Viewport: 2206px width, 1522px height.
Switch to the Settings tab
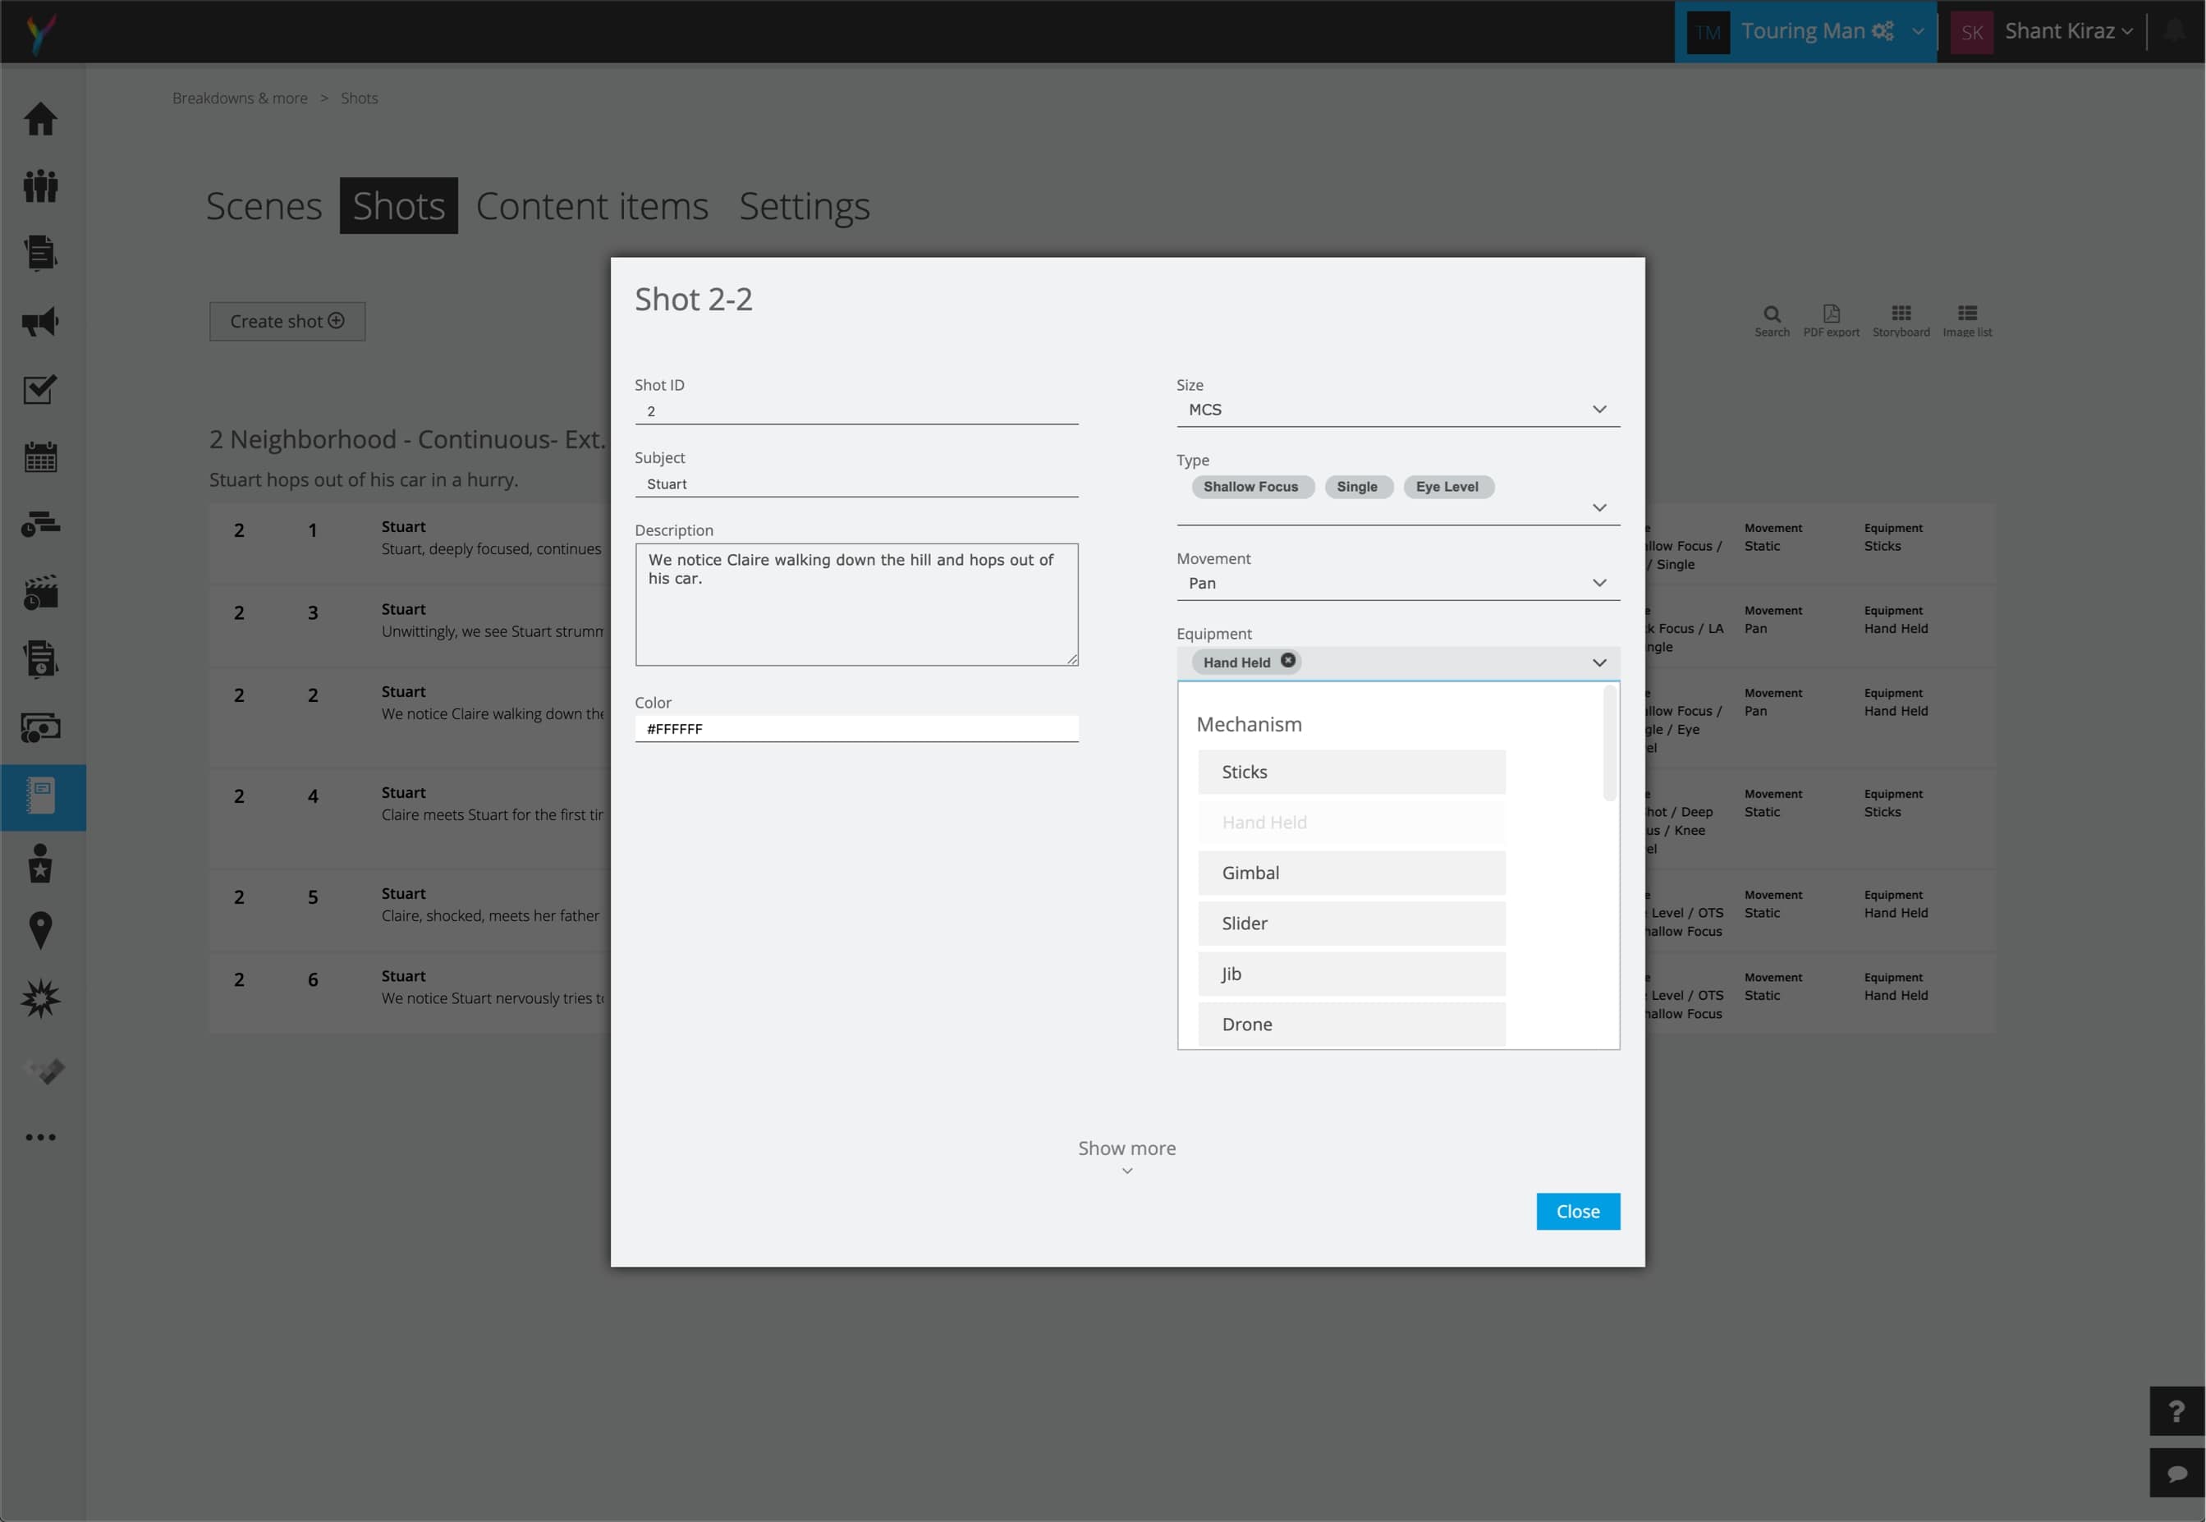[x=804, y=206]
